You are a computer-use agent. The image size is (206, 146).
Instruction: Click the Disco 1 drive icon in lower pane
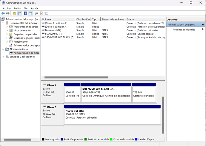tap(45, 85)
